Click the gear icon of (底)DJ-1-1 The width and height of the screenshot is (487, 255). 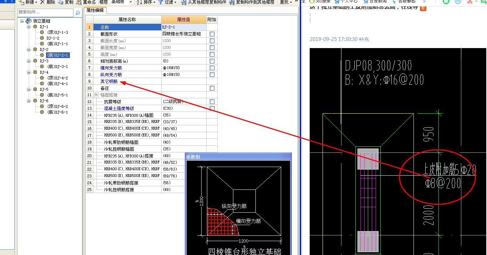pos(42,44)
